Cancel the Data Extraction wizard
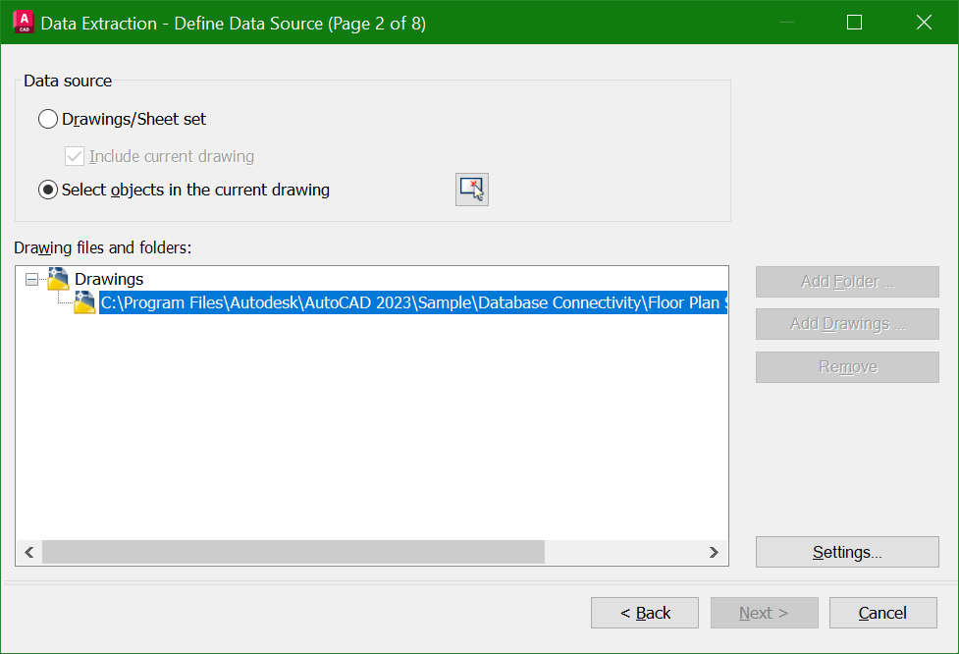Screen dimensions: 959x654 point(882,613)
